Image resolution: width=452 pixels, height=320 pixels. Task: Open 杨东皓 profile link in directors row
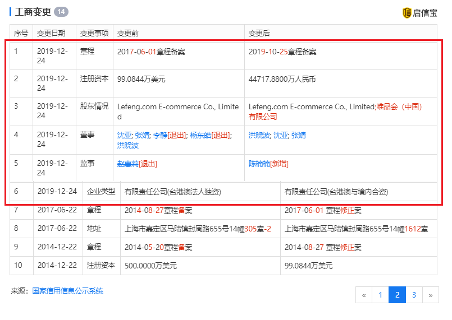pyautogui.click(x=200, y=135)
